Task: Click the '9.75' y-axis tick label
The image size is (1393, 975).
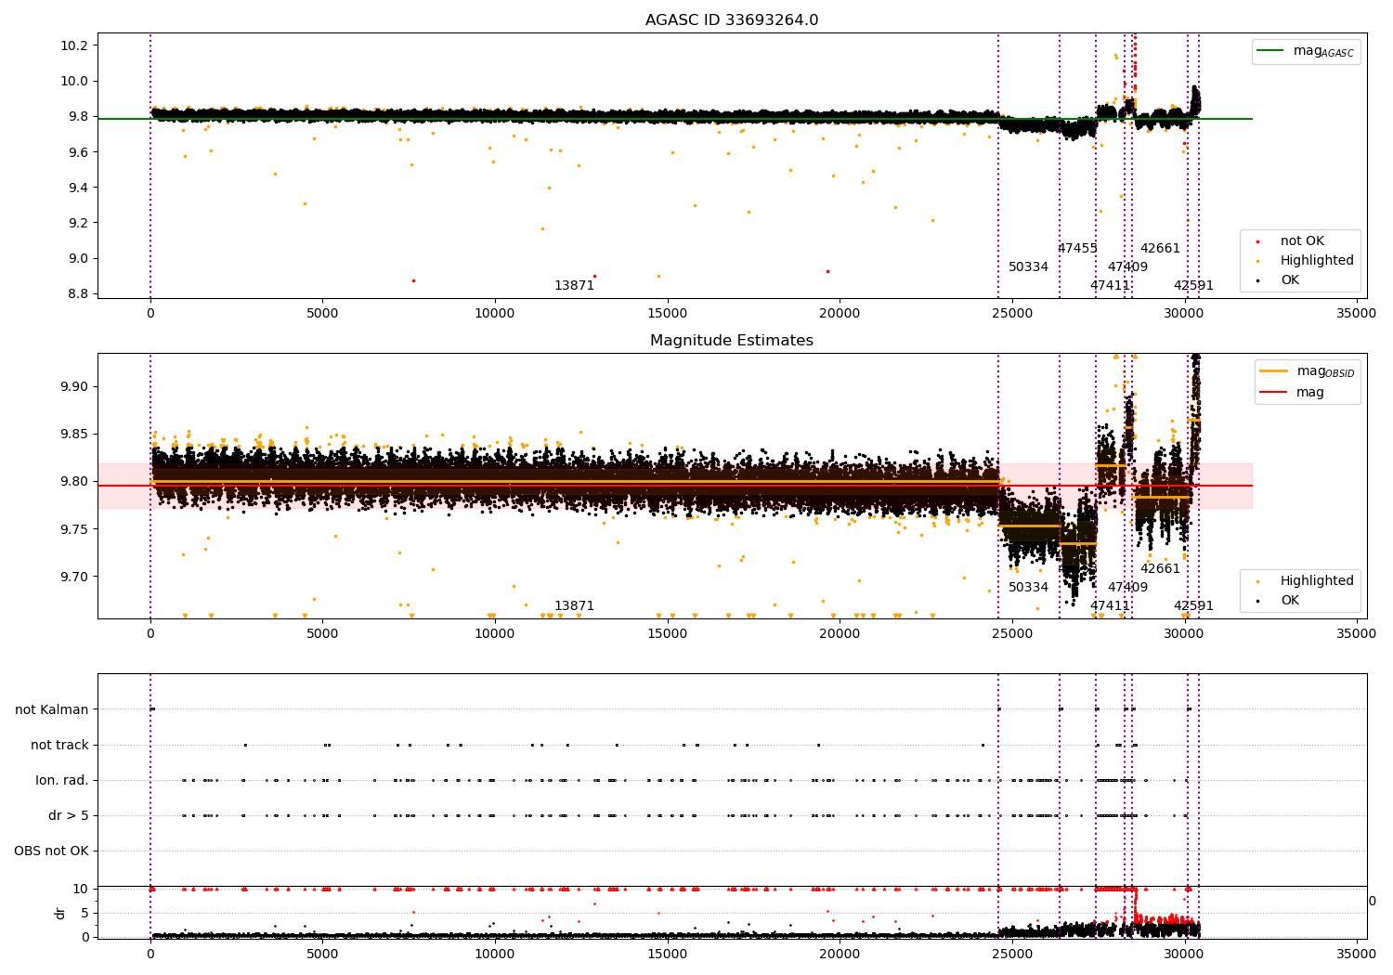Action: click(74, 529)
